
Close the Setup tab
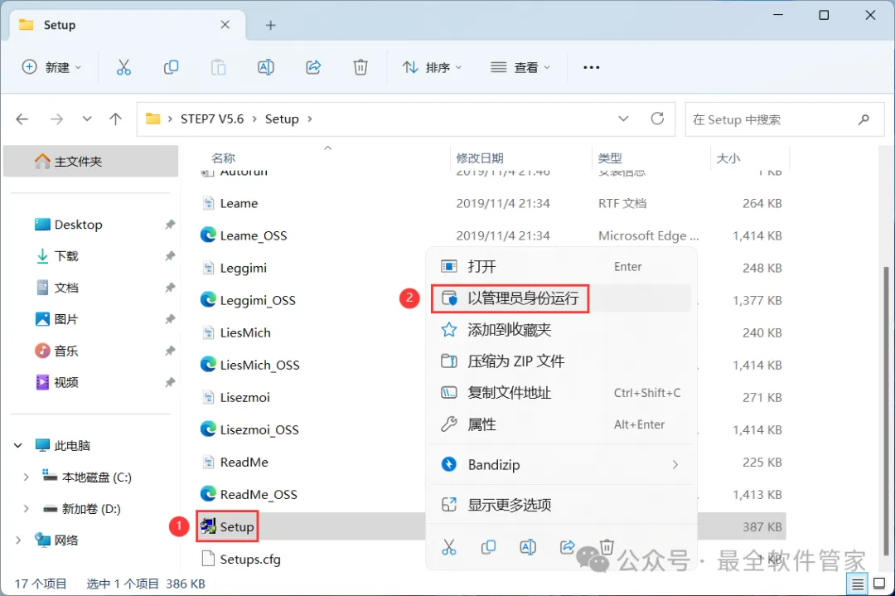[x=225, y=25]
